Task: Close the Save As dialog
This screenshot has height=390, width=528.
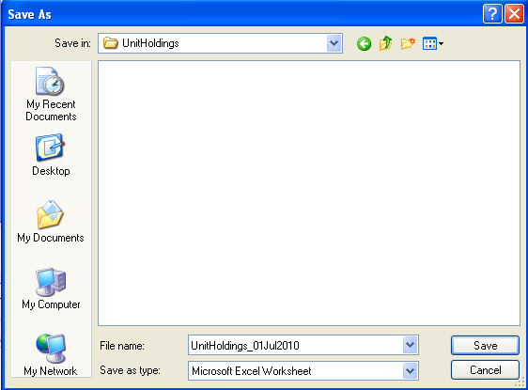Action: pos(514,14)
